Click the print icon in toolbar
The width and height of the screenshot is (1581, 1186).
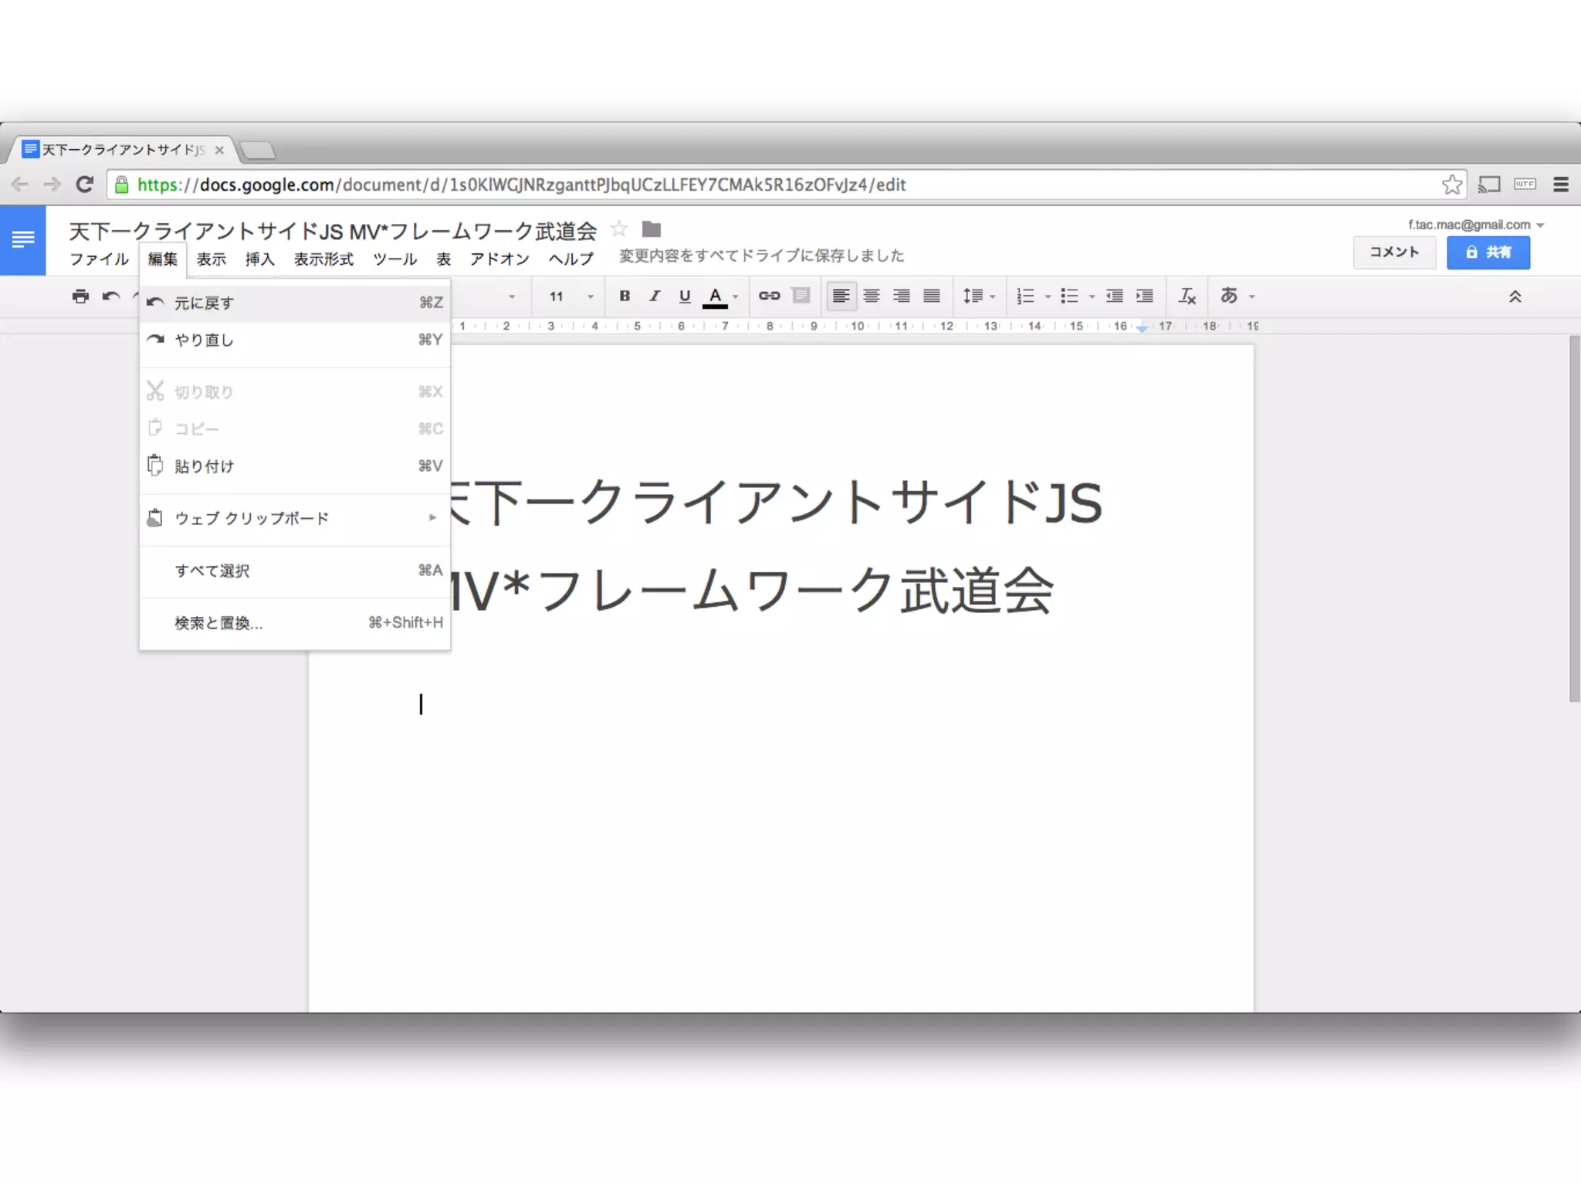(x=80, y=296)
